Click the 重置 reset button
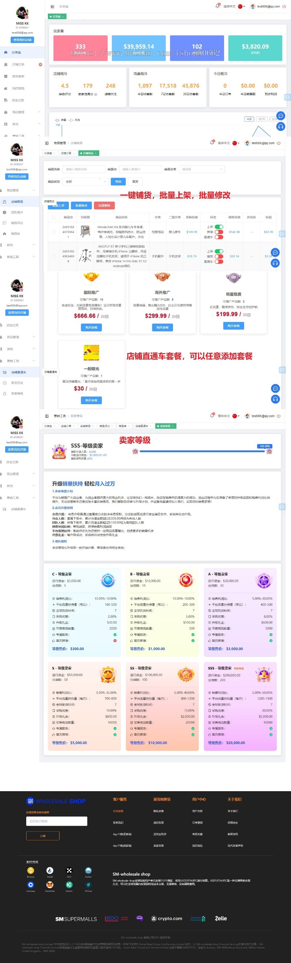The image size is (291, 963). click(135, 181)
